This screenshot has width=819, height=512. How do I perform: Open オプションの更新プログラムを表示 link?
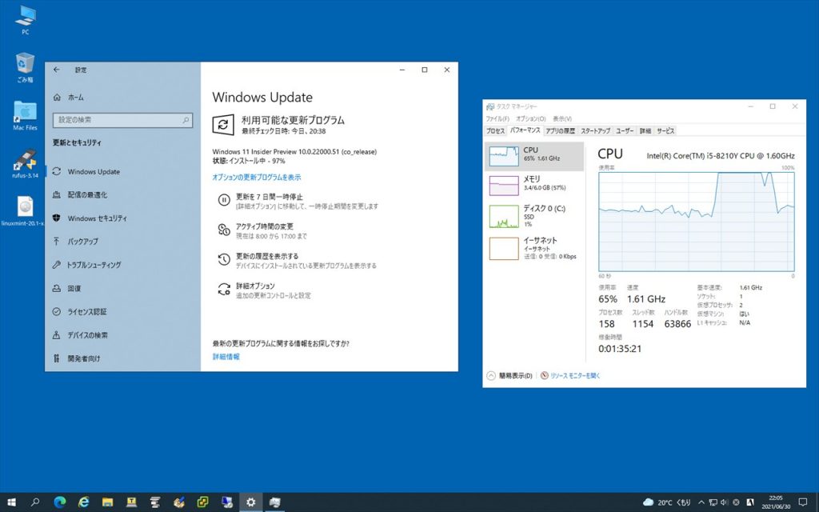(x=257, y=178)
